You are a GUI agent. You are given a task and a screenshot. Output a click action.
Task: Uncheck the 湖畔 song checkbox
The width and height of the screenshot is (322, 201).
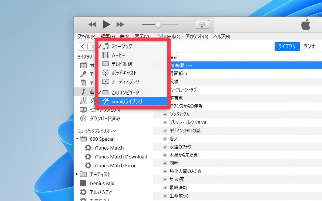(165, 163)
